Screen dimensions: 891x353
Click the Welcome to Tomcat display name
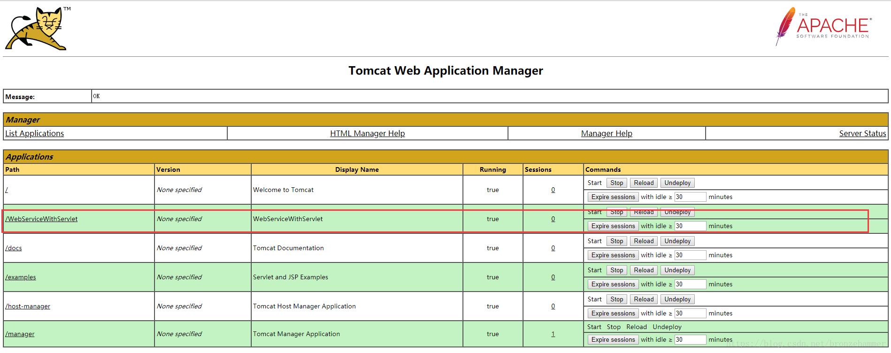click(283, 190)
